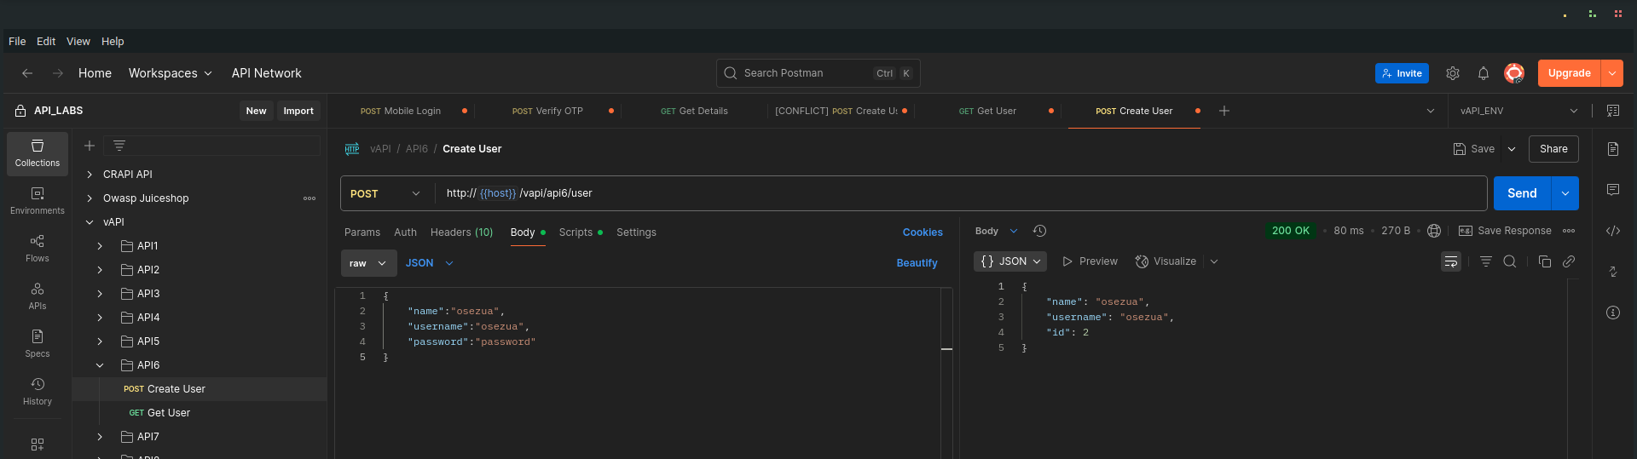Open the settings gear icon
Image resolution: width=1637 pixels, height=459 pixels.
click(x=1453, y=73)
